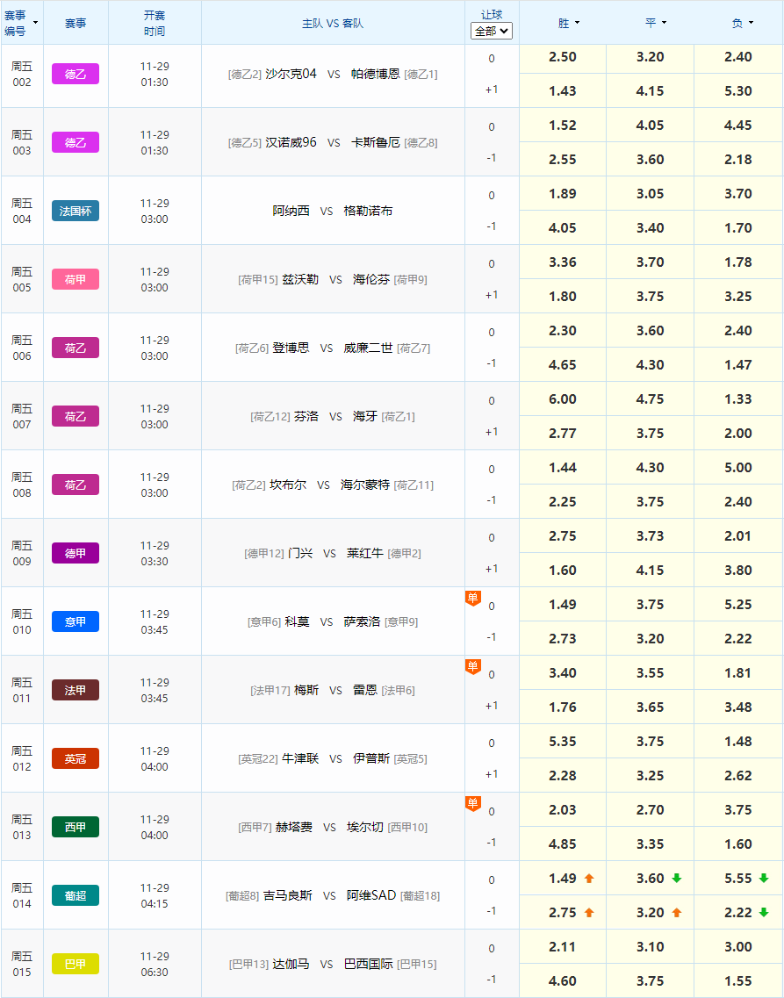Image resolution: width=784 pixels, height=998 pixels.
Task: Open team 伊普斯
Action: tap(371, 758)
